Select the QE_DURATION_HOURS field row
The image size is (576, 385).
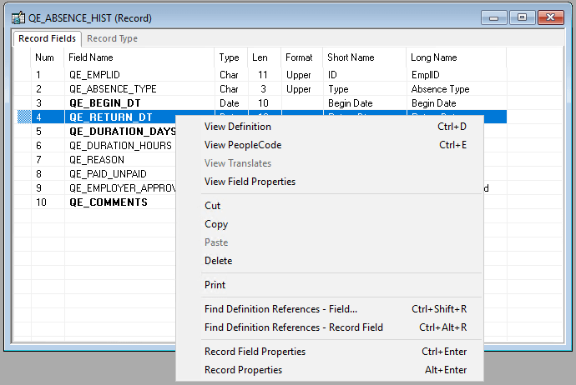click(120, 146)
